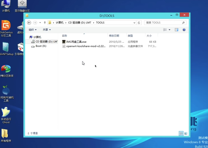
Task: Click the 光盘映像文件 type cell
Action: [135, 46]
